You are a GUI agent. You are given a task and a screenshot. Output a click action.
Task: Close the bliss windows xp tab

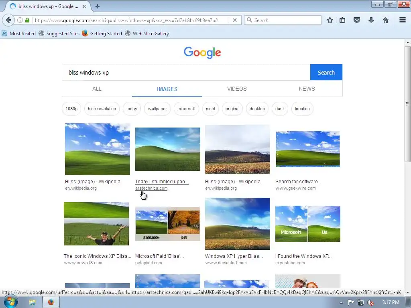click(84, 6)
